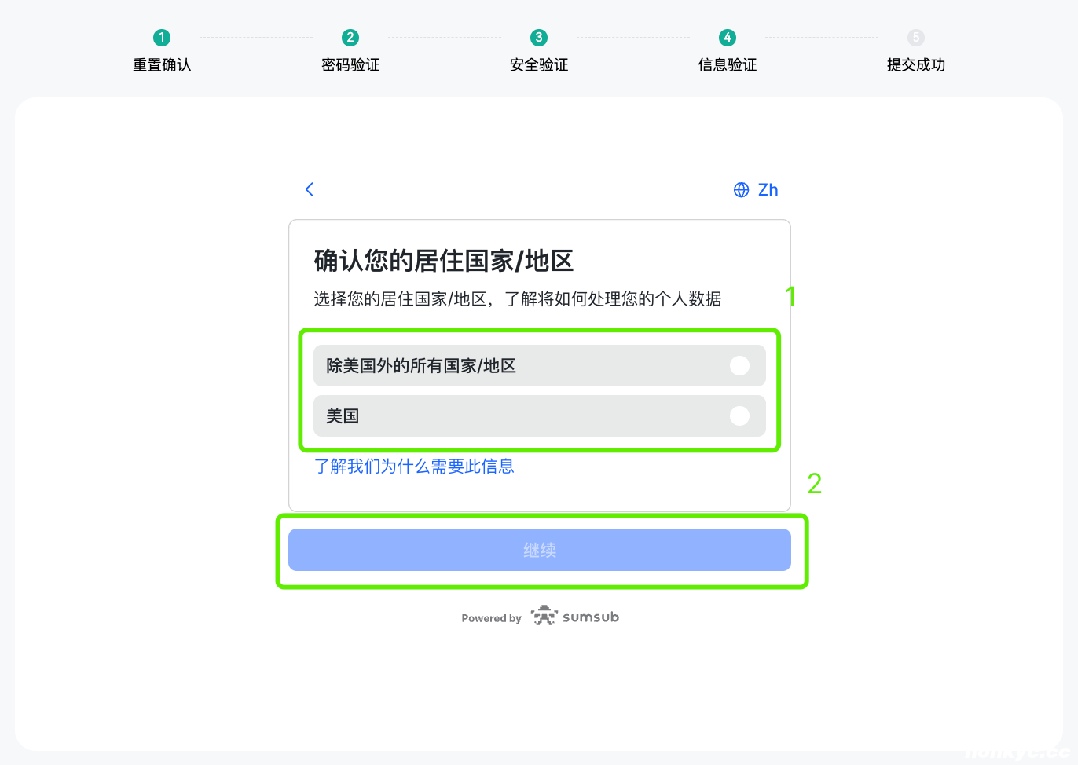Screen dimensions: 1078x765
Task: Click the step 4 circle icon 信息验证
Action: click(727, 37)
